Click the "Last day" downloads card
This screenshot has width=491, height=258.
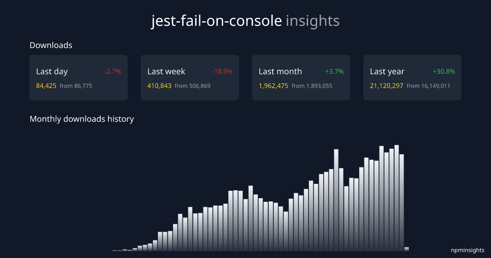79,77
